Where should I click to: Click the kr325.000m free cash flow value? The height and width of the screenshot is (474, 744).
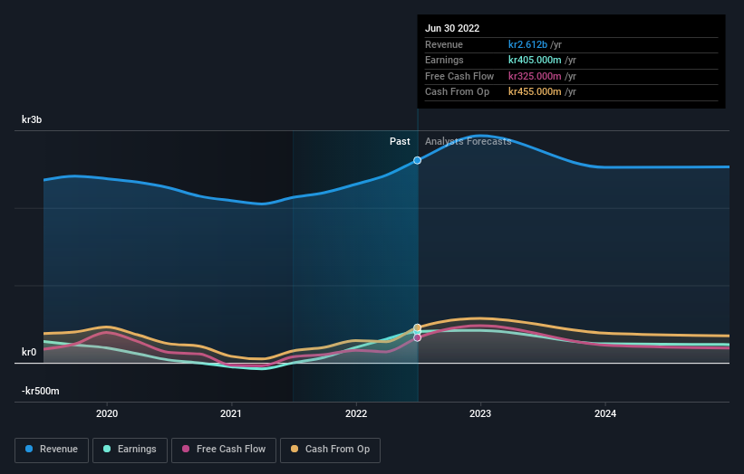535,76
